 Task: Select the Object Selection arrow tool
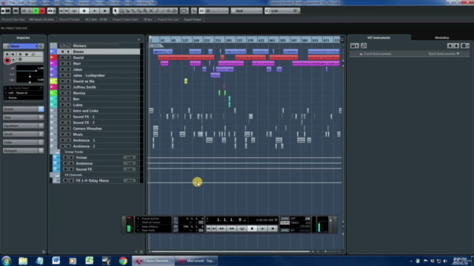point(116,11)
